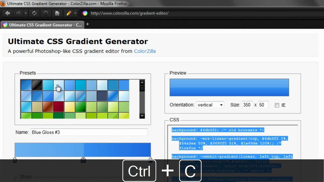Click the gradient Preview bar
324x182 pixels.
pos(229,87)
